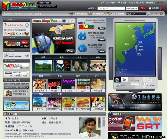Click previous arrow in Links panel
167x139 pixels.
pyautogui.click(x=26, y=99)
